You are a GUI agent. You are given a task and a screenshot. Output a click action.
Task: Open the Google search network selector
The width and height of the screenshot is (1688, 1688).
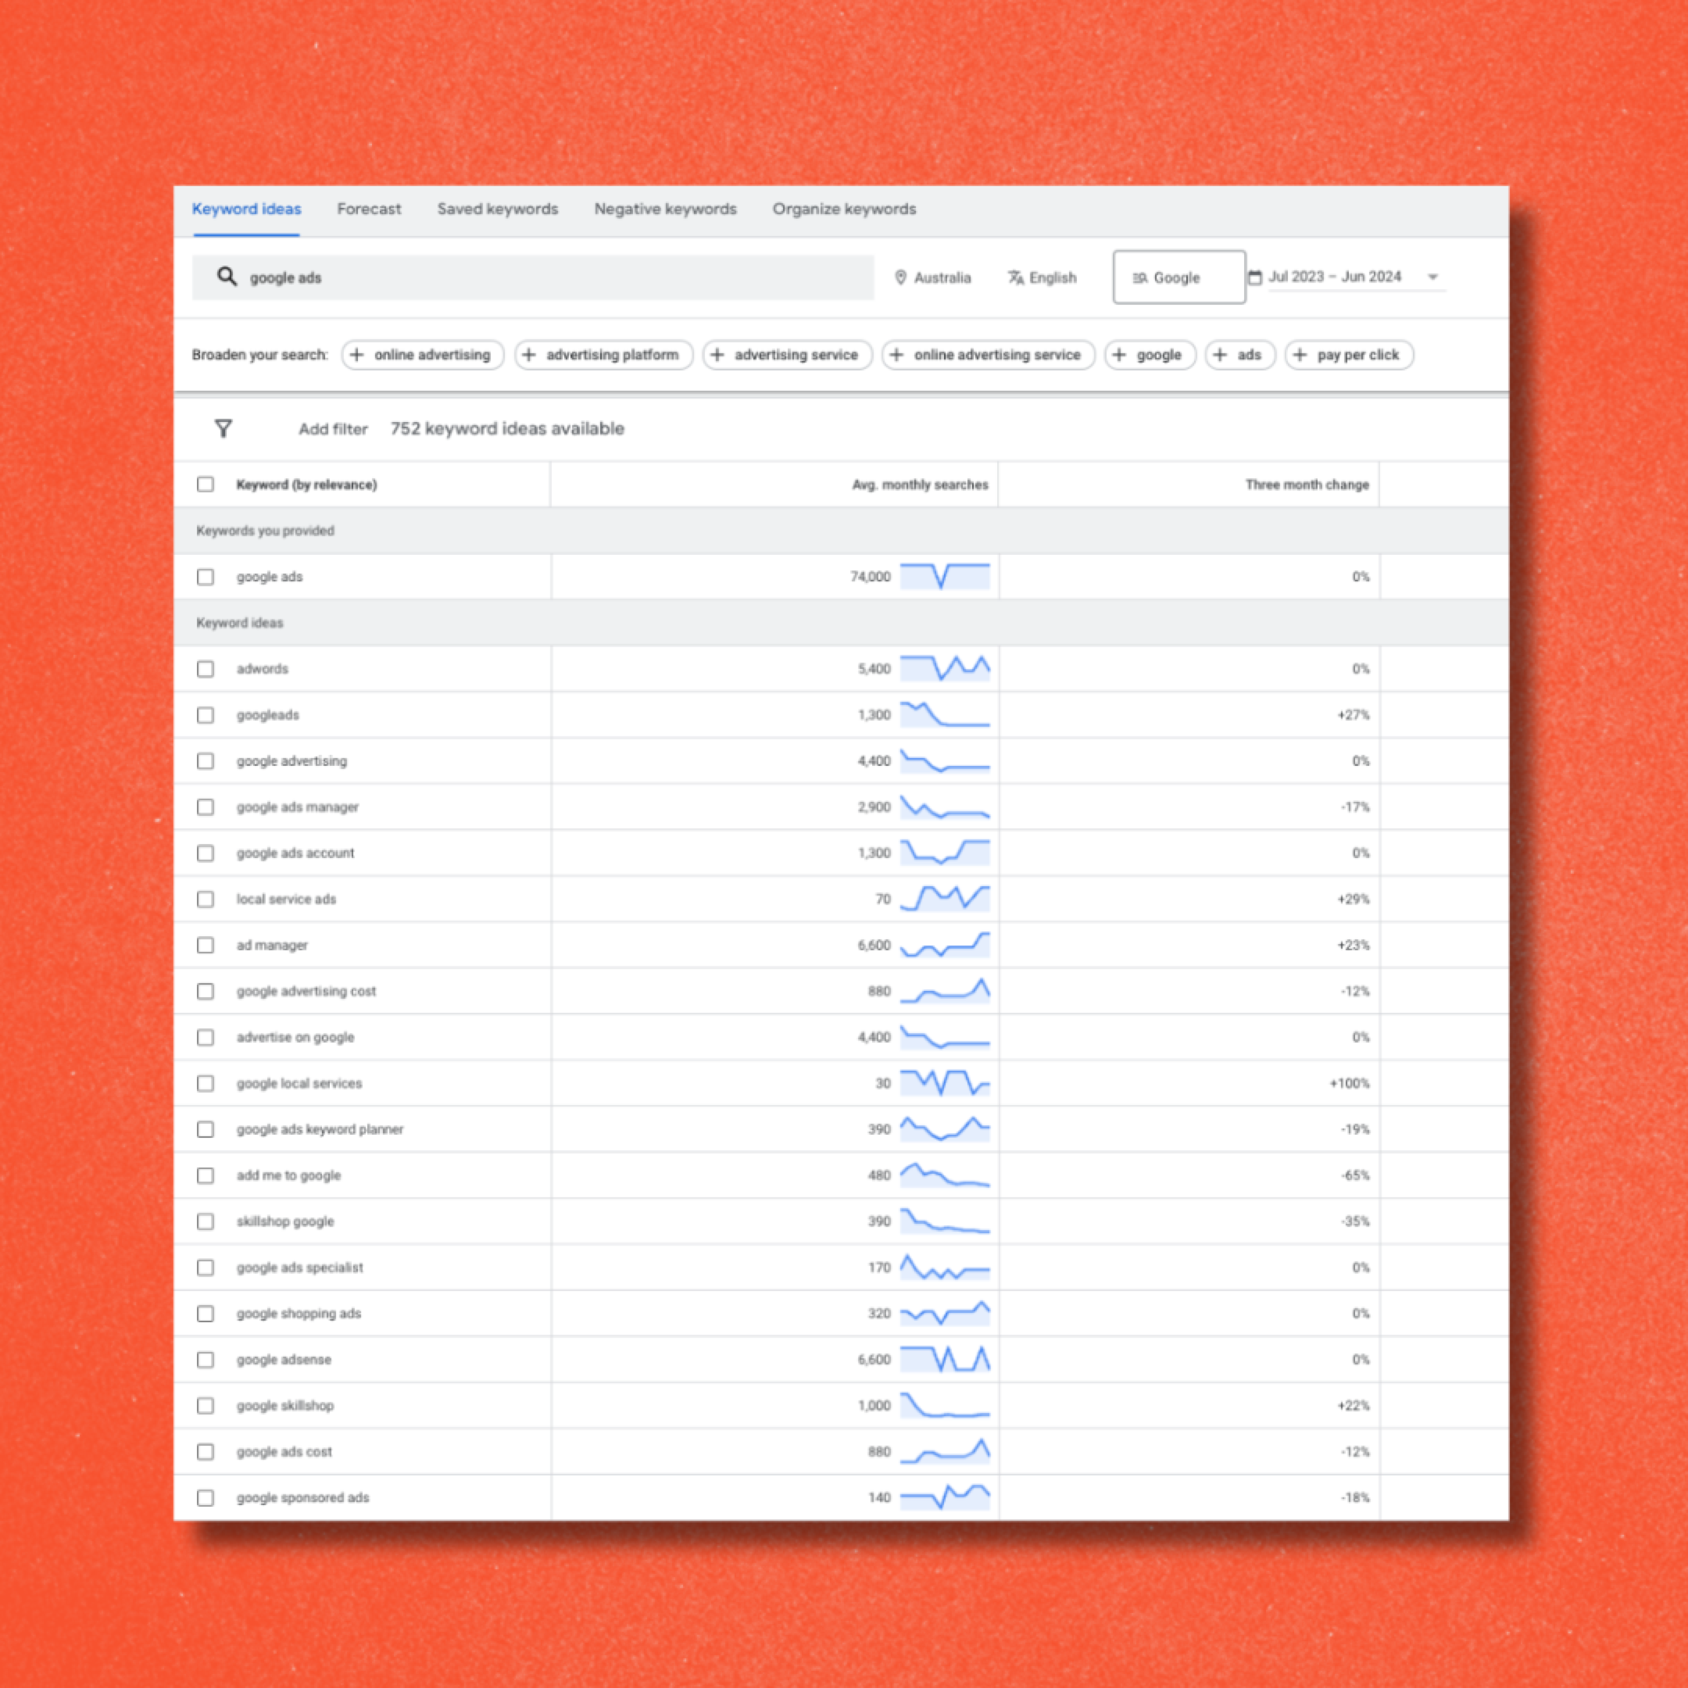(x=1179, y=277)
